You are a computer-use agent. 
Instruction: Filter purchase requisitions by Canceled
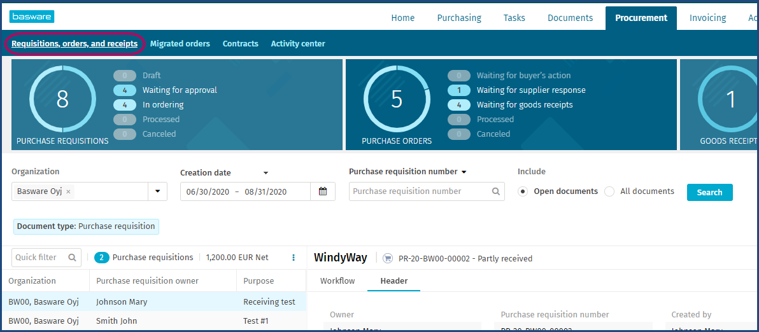coord(145,134)
